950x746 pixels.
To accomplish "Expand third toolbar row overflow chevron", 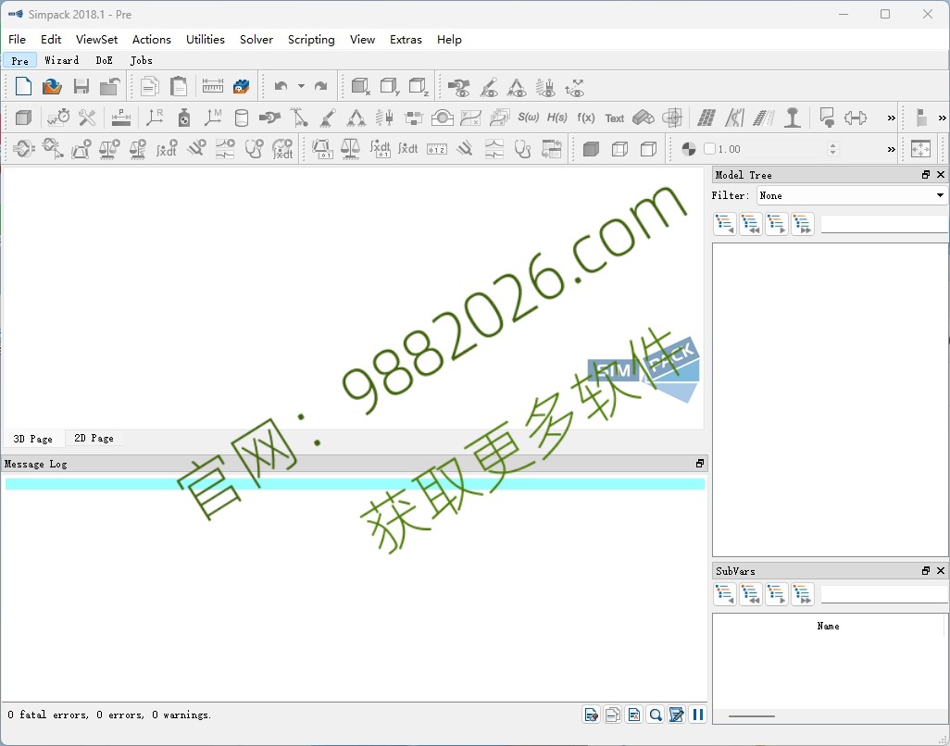I will tap(892, 150).
